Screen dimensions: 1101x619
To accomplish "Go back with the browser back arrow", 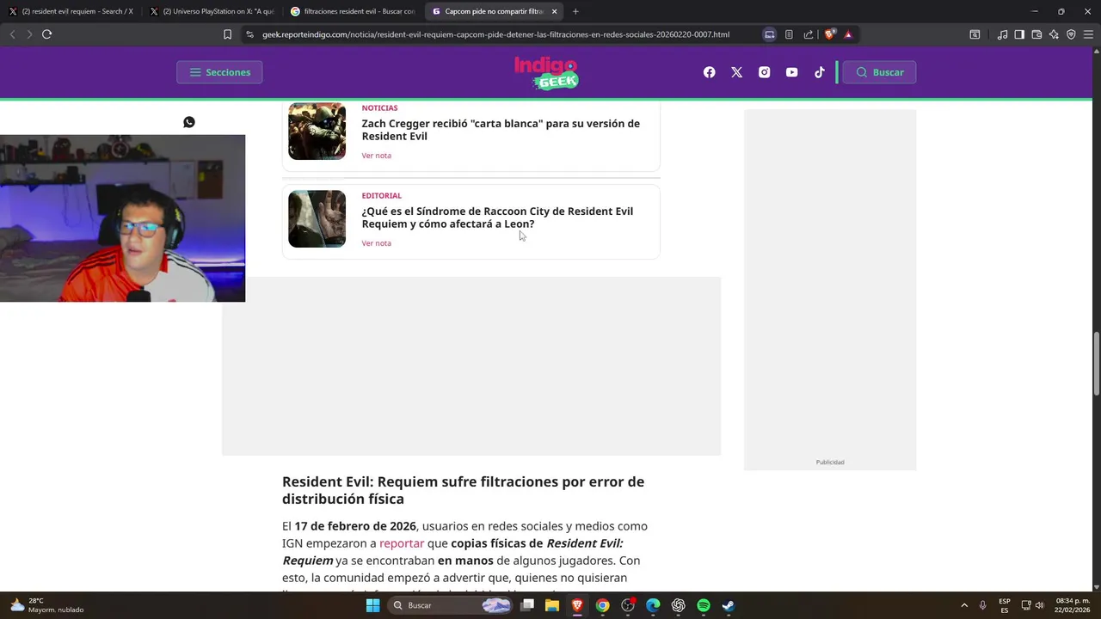I will tap(12, 34).
